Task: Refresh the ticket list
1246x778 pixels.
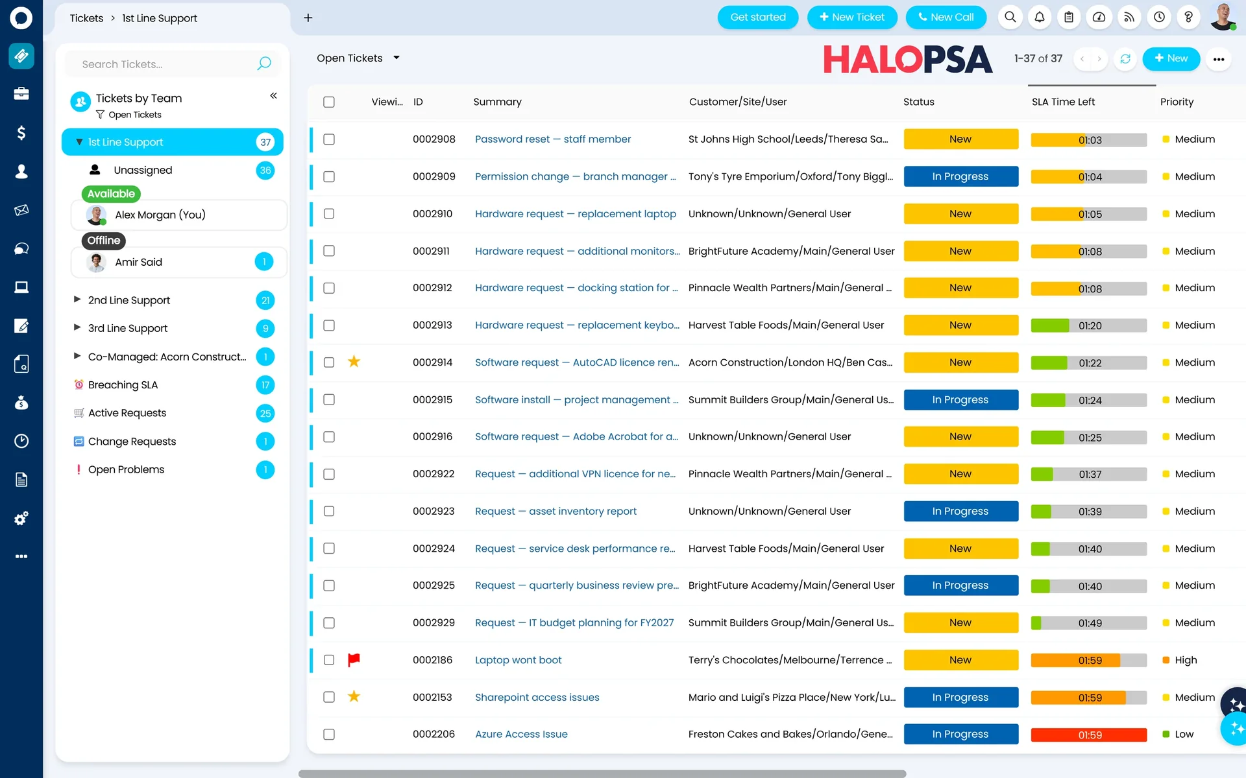Action: tap(1125, 59)
